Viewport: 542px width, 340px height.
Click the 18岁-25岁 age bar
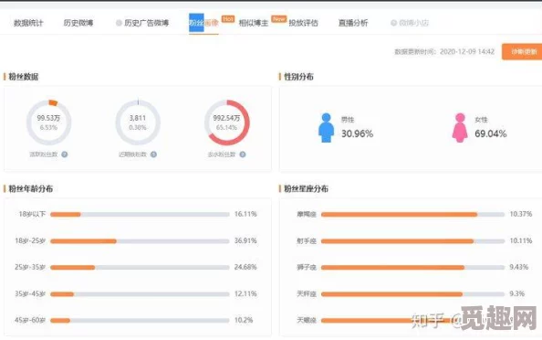pos(140,241)
